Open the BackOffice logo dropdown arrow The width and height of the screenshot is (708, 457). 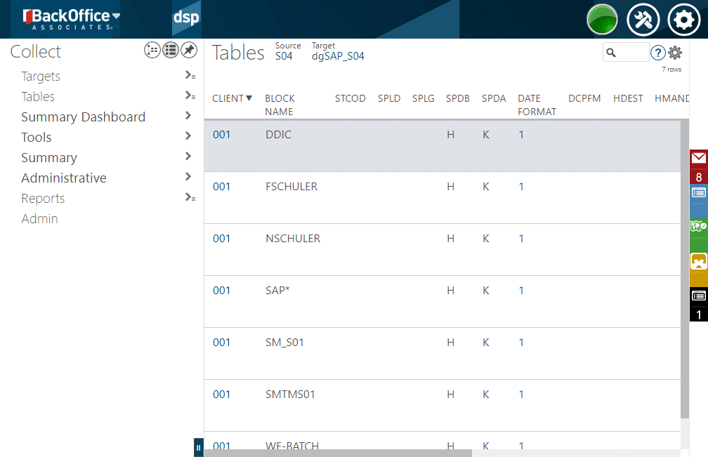(x=116, y=16)
